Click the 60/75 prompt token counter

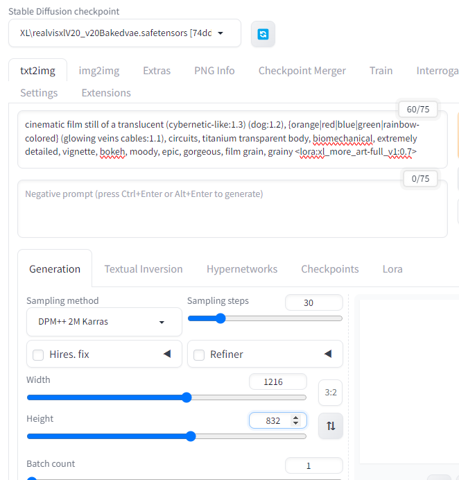418,110
